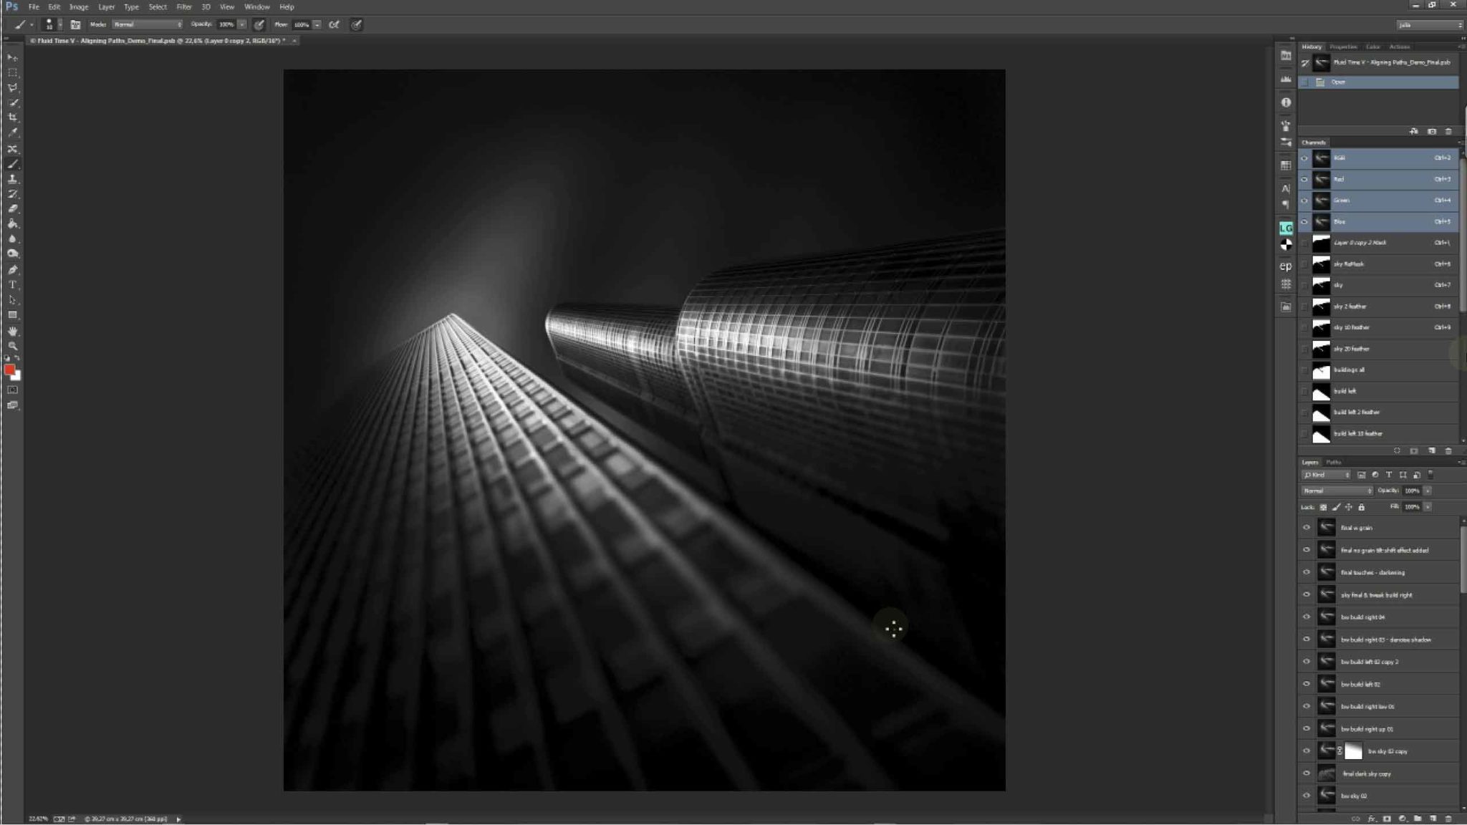Select the Clone Stamp tool
1467x825 pixels.
click(x=12, y=179)
